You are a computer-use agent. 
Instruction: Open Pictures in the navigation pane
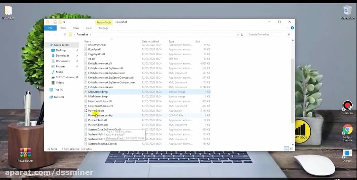click(x=61, y=66)
